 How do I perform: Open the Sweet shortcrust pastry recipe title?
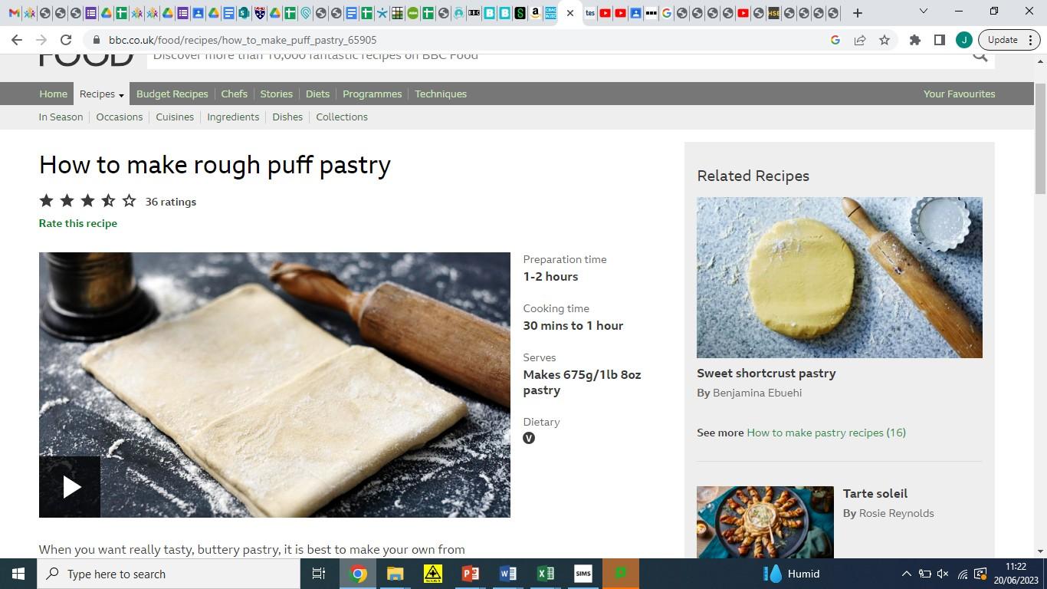click(x=766, y=373)
